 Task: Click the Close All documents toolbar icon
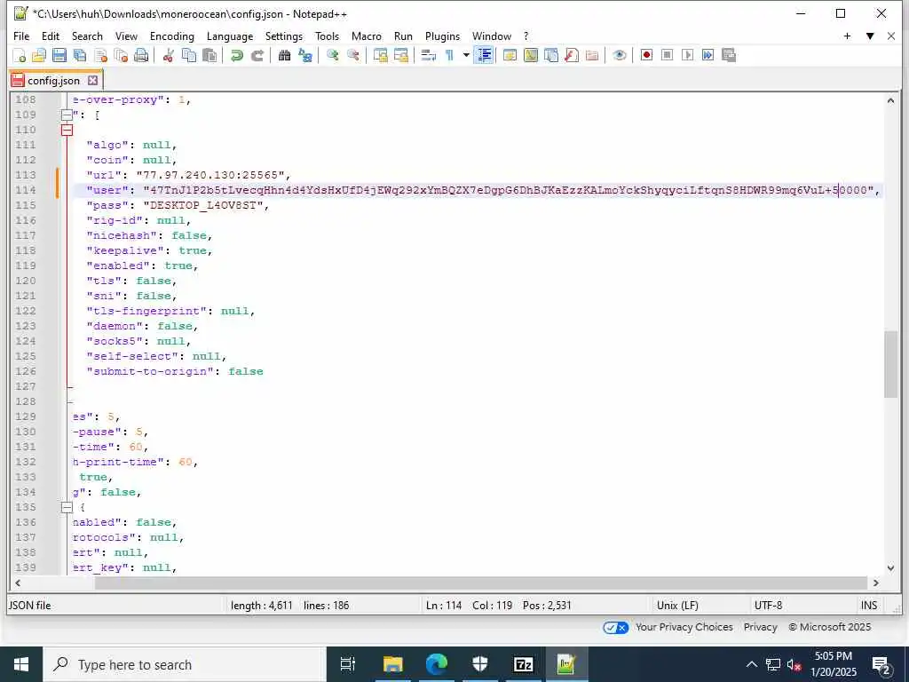[x=121, y=55]
